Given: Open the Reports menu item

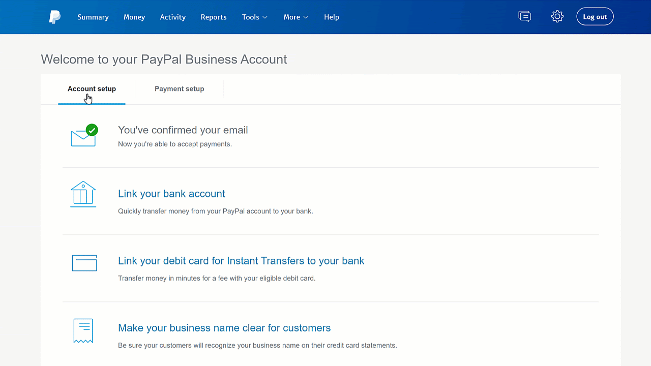Looking at the screenshot, I should click(214, 17).
